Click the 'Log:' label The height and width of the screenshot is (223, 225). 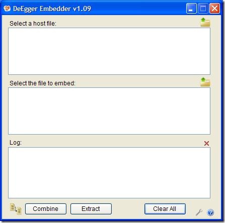pos(16,143)
